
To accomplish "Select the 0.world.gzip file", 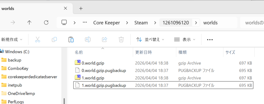I will [x=93, y=63].
